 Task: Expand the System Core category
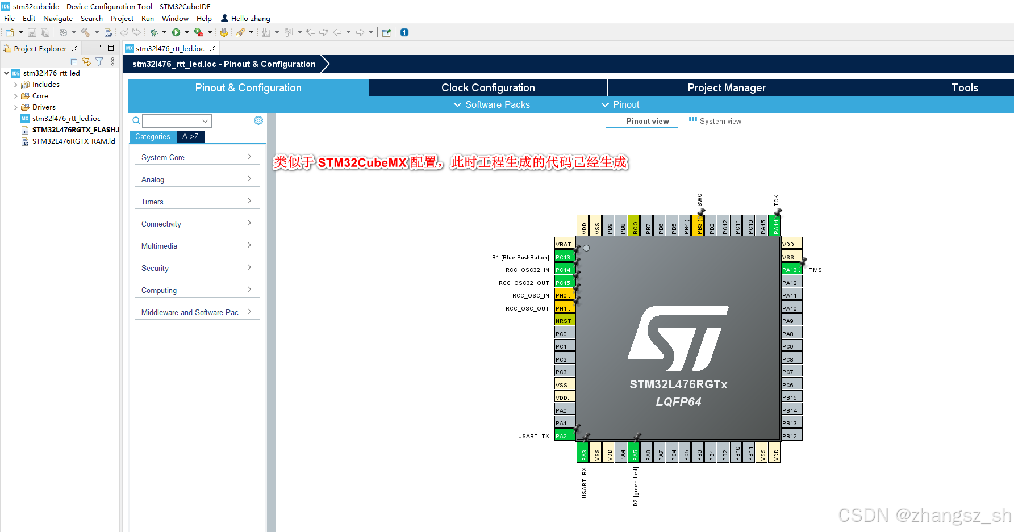pyautogui.click(x=197, y=157)
